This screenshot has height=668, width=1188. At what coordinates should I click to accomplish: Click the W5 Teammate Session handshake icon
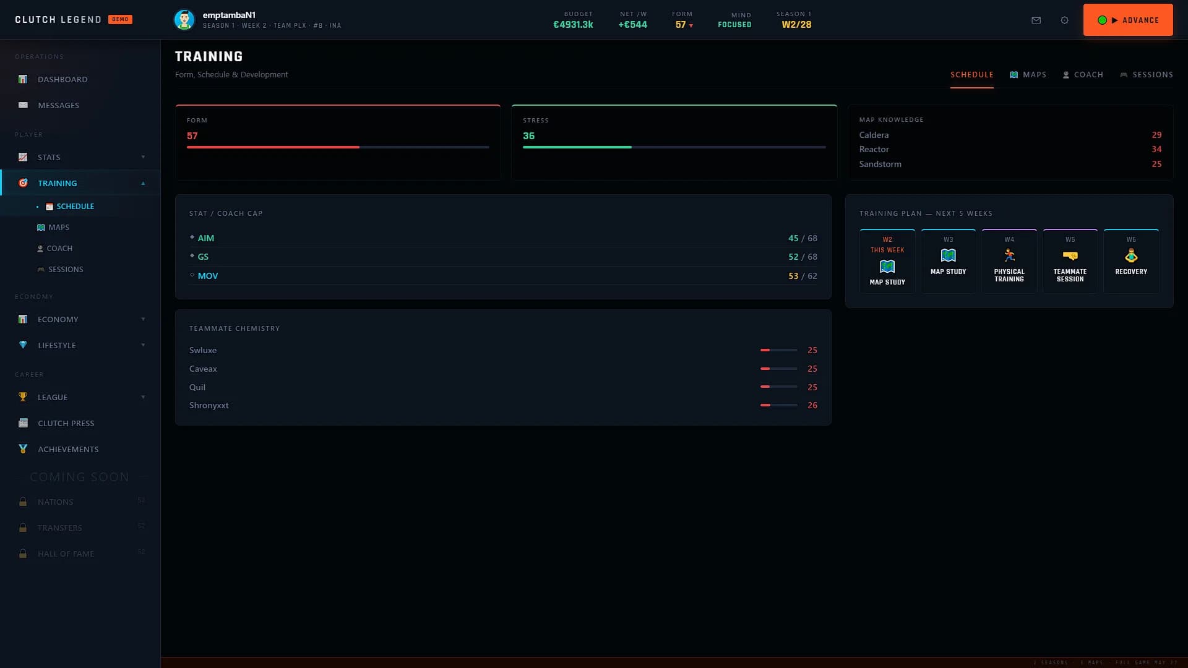click(1070, 255)
